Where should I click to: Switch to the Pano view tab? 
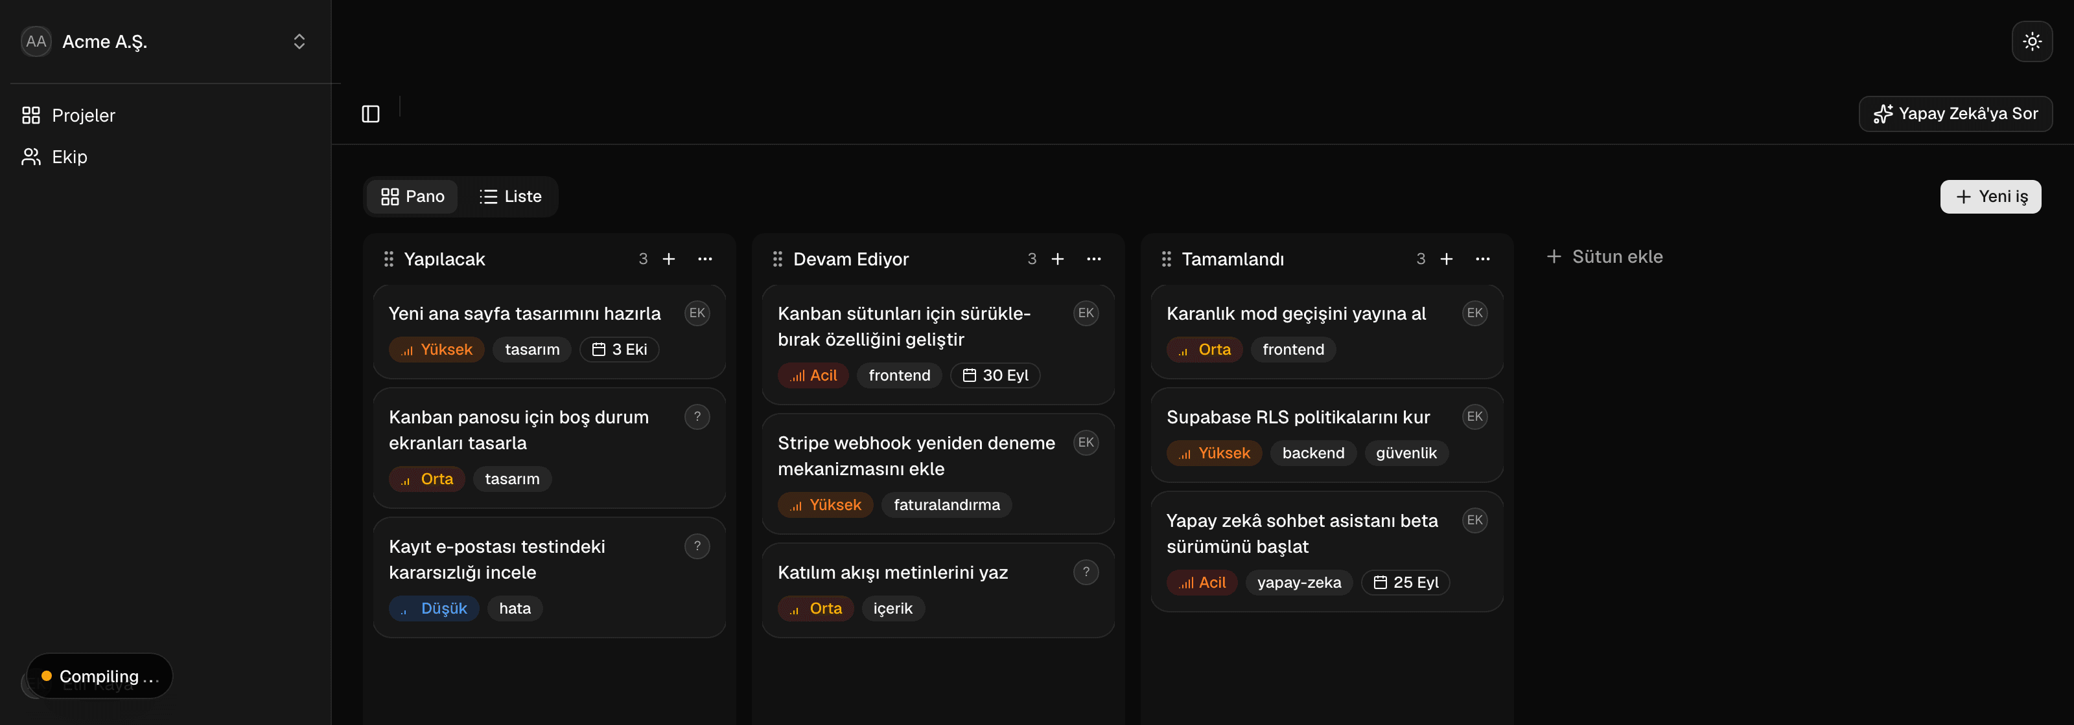(412, 196)
